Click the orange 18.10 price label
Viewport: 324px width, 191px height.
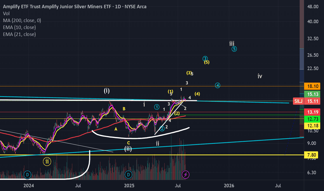[312, 86]
